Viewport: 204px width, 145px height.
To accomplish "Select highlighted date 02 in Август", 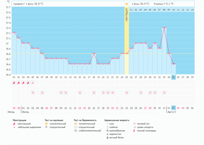I will [x=174, y=108].
